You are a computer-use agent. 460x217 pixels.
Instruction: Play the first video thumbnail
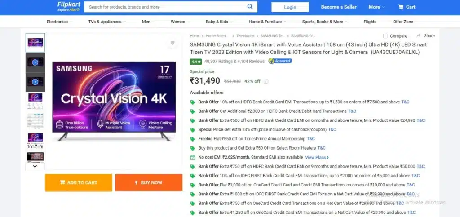35,62
